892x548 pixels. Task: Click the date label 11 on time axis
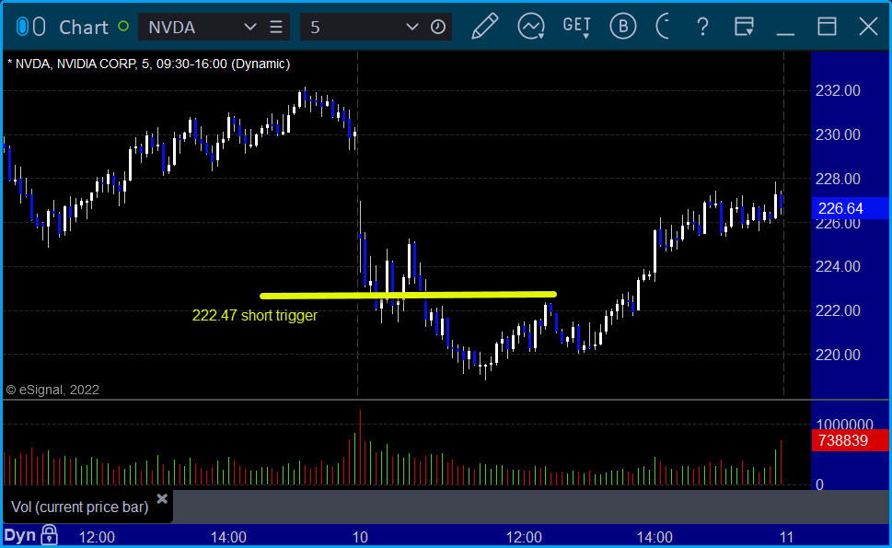786,537
